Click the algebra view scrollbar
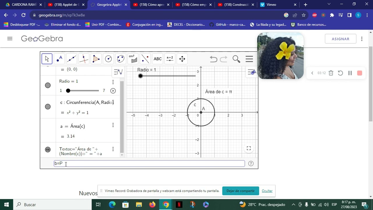Viewport: 373px width, 210px height. tap(122, 117)
